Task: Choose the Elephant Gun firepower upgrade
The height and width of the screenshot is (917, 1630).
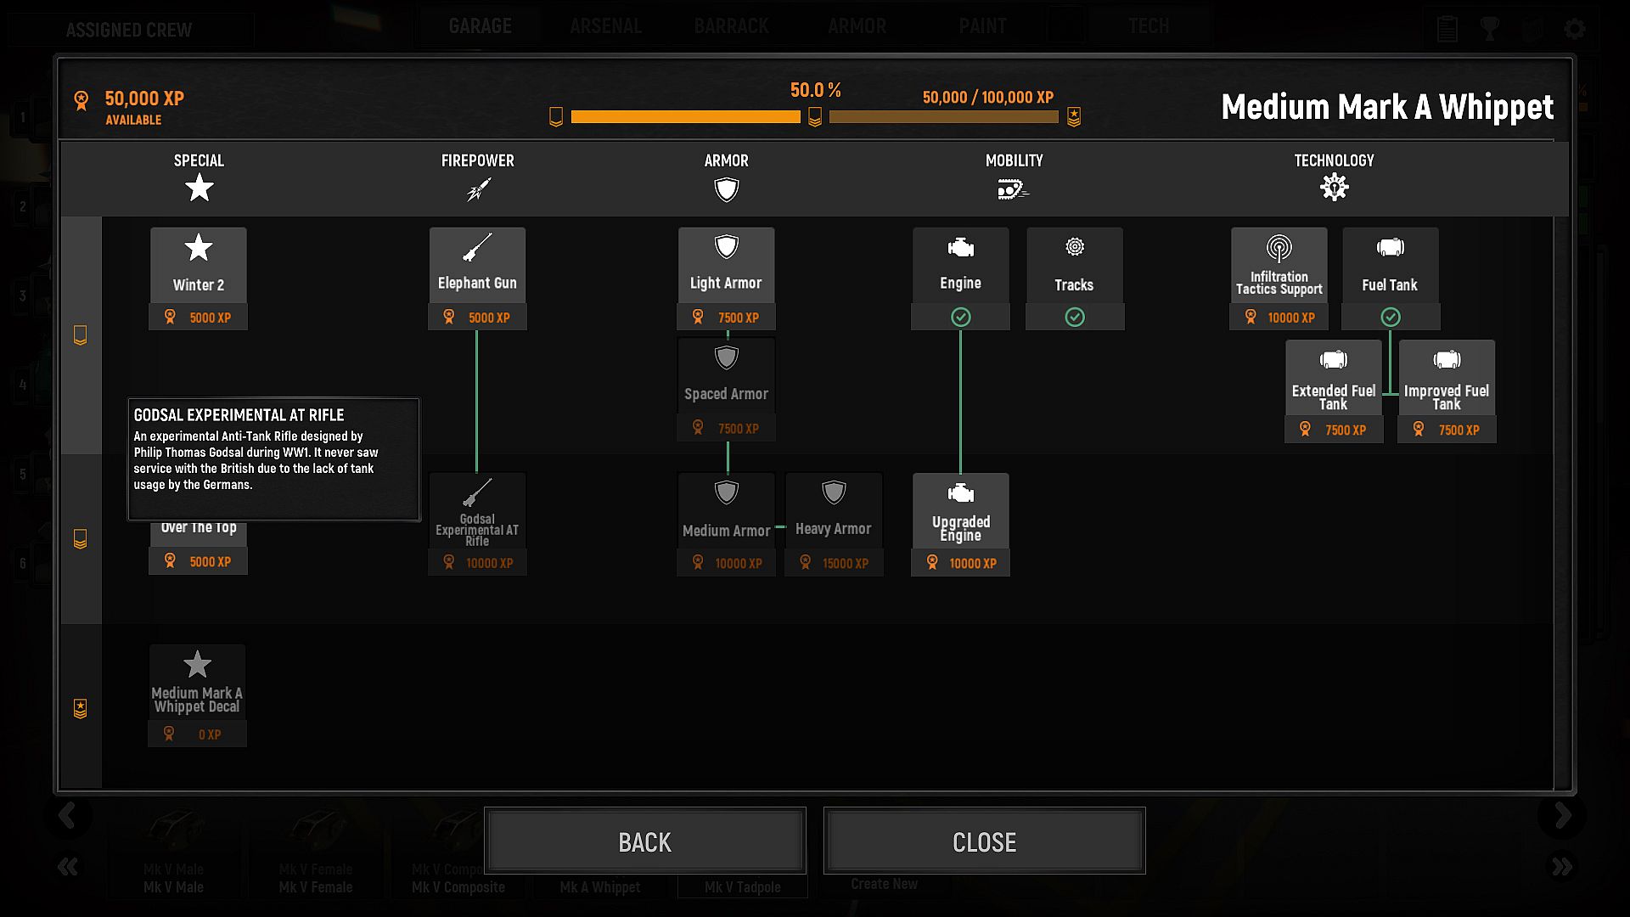Action: pos(477,278)
